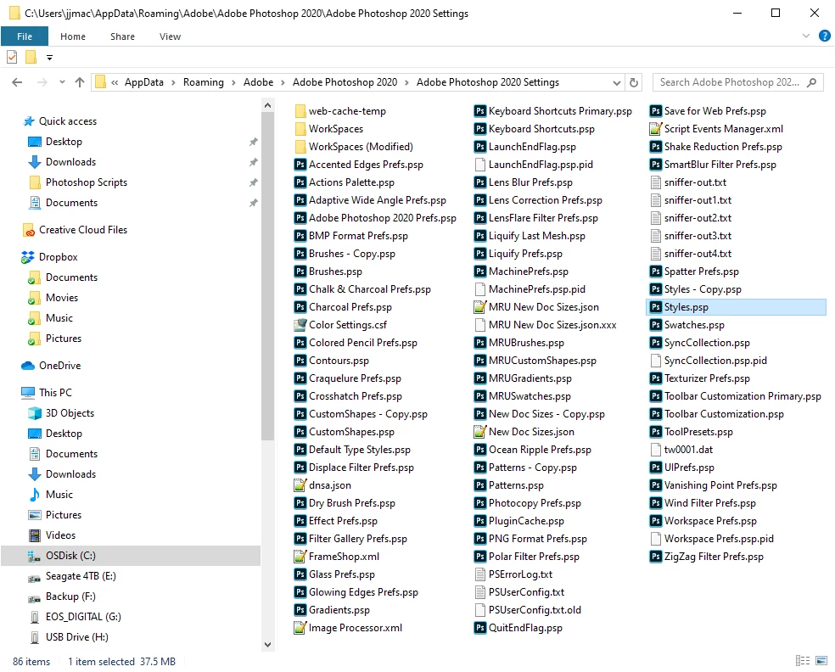Select Gradients.psp file icon
Viewport: 835px width, 672px height.
[x=300, y=610]
